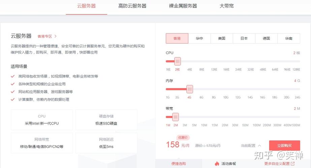Select the 华中 region
The width and height of the screenshot is (311, 168).
tap(199, 38)
